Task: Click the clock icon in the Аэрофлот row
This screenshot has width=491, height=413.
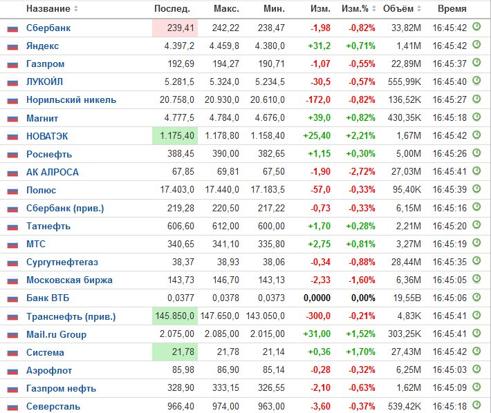Action: pos(476,369)
